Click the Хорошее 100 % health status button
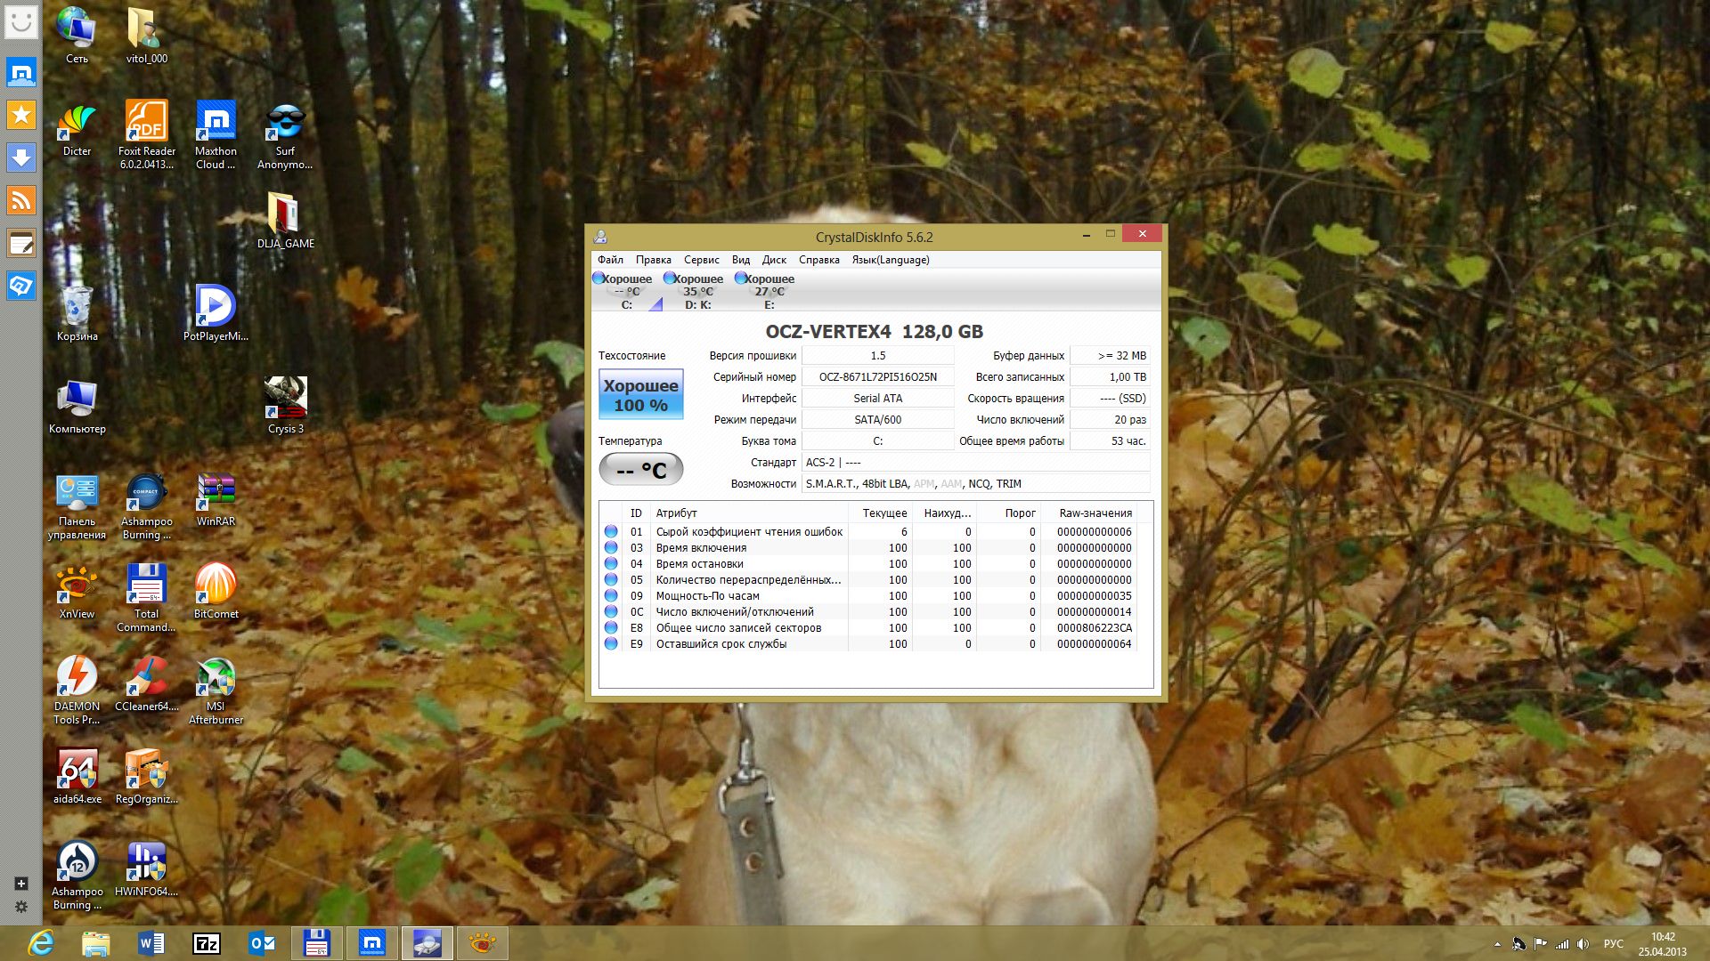Image resolution: width=1710 pixels, height=961 pixels. pyautogui.click(x=640, y=395)
